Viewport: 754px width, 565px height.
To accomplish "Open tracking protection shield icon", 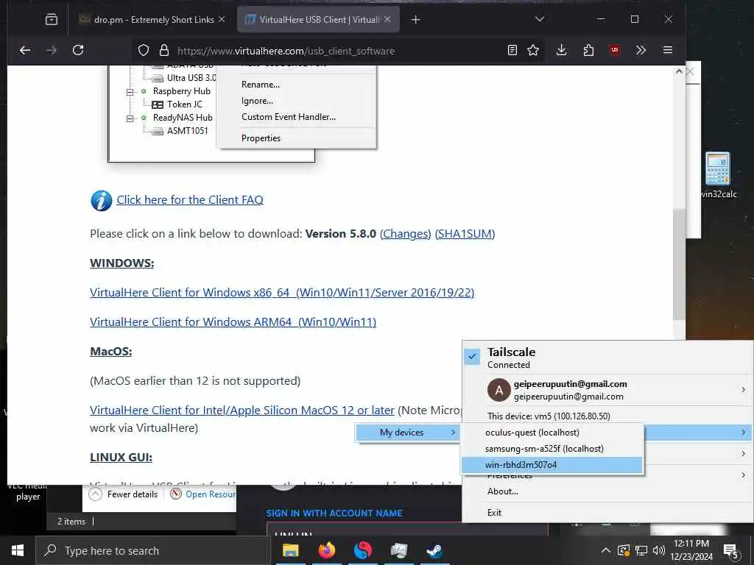I will pyautogui.click(x=144, y=51).
